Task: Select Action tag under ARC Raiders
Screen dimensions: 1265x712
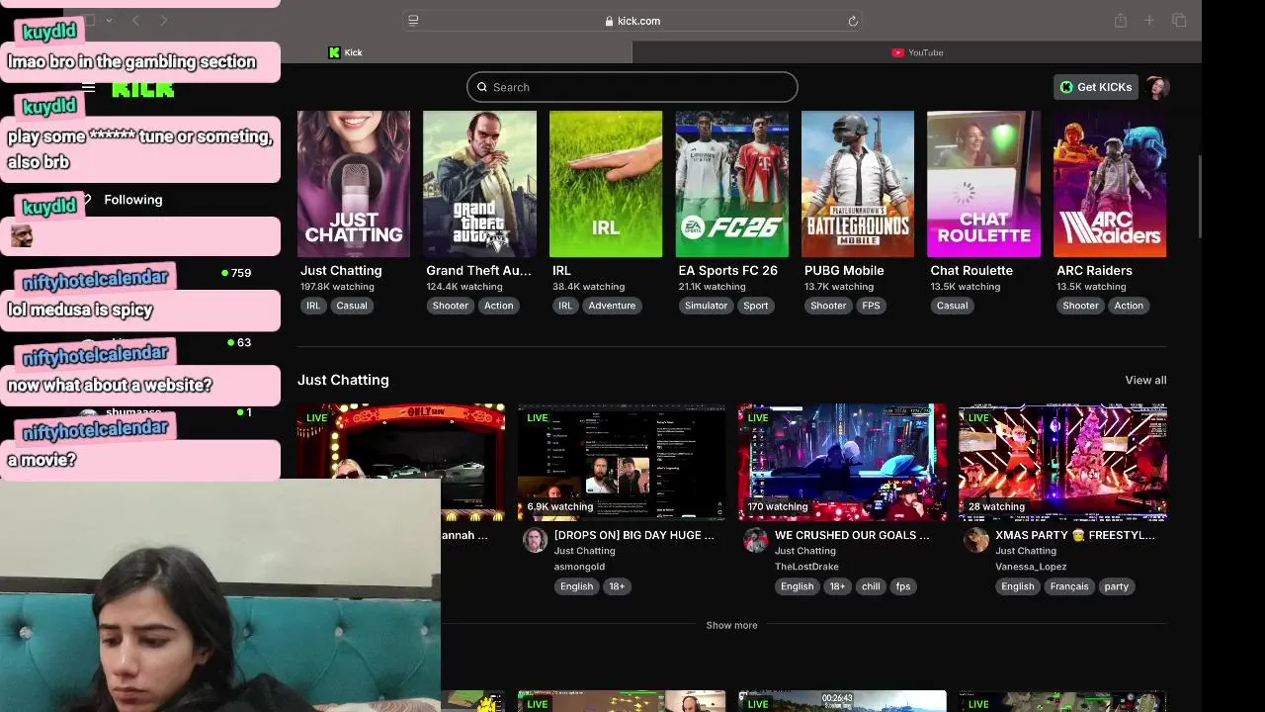Action: click(x=1129, y=306)
